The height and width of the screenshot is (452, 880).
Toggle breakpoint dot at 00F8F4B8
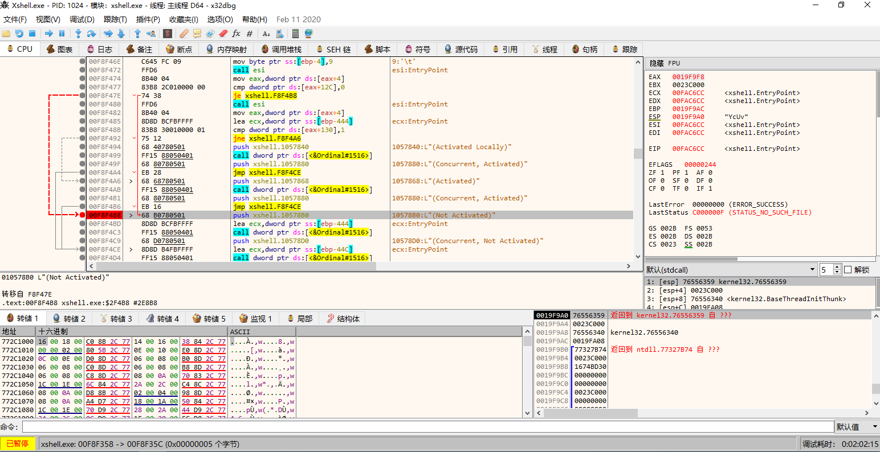(83, 215)
